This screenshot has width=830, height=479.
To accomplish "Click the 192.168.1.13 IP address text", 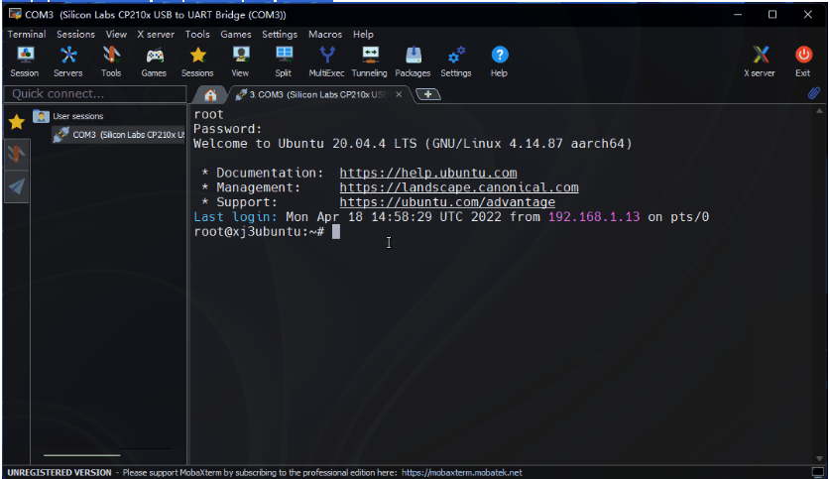I will click(x=594, y=217).
